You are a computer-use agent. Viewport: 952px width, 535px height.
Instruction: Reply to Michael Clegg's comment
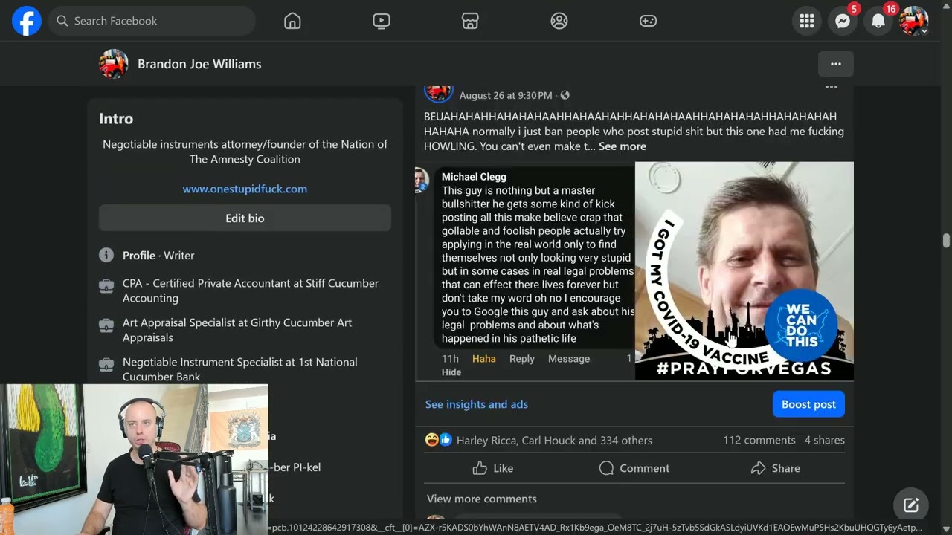coord(522,359)
